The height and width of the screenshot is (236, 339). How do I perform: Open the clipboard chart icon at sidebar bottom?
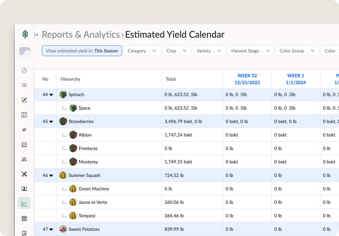24,233
